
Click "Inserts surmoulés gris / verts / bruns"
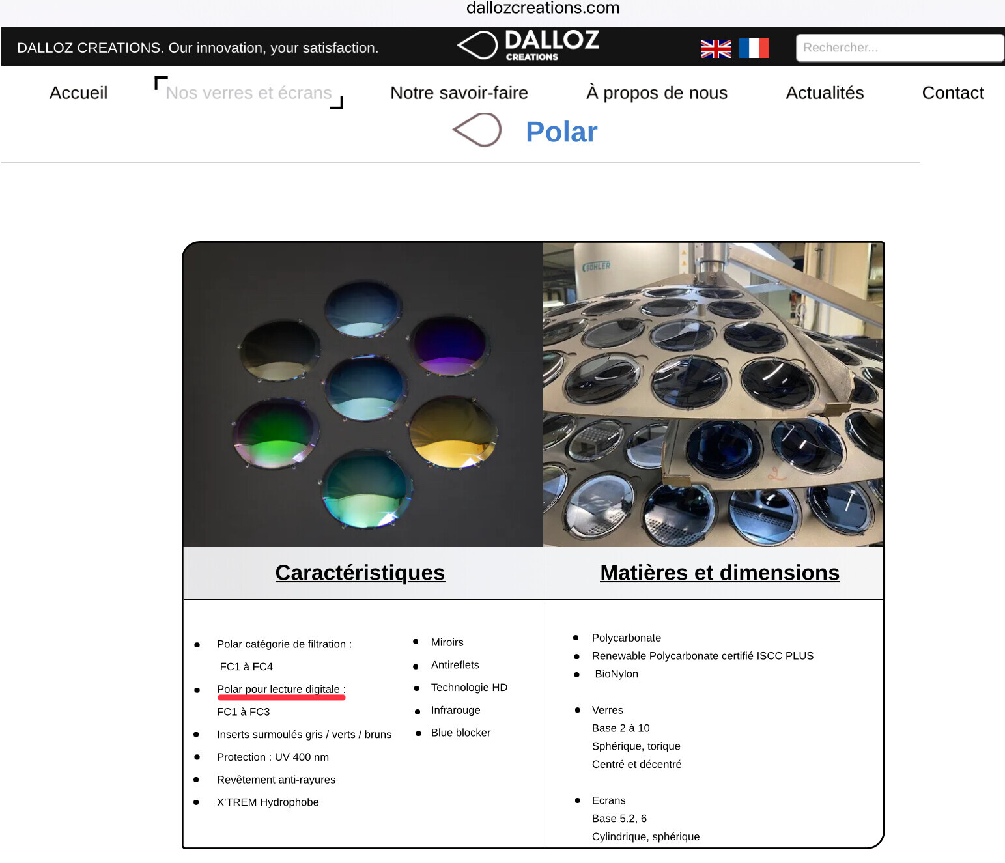tap(304, 735)
